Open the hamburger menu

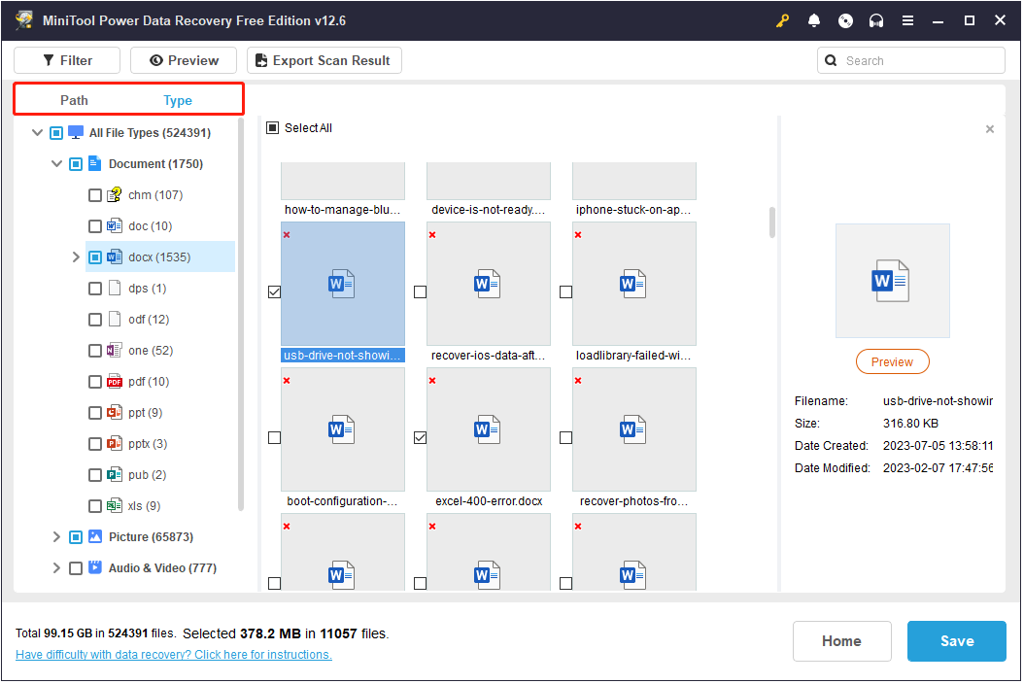[x=907, y=19]
